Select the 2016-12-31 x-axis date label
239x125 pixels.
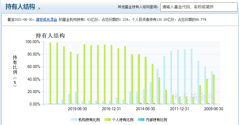[x=111, y=109]
